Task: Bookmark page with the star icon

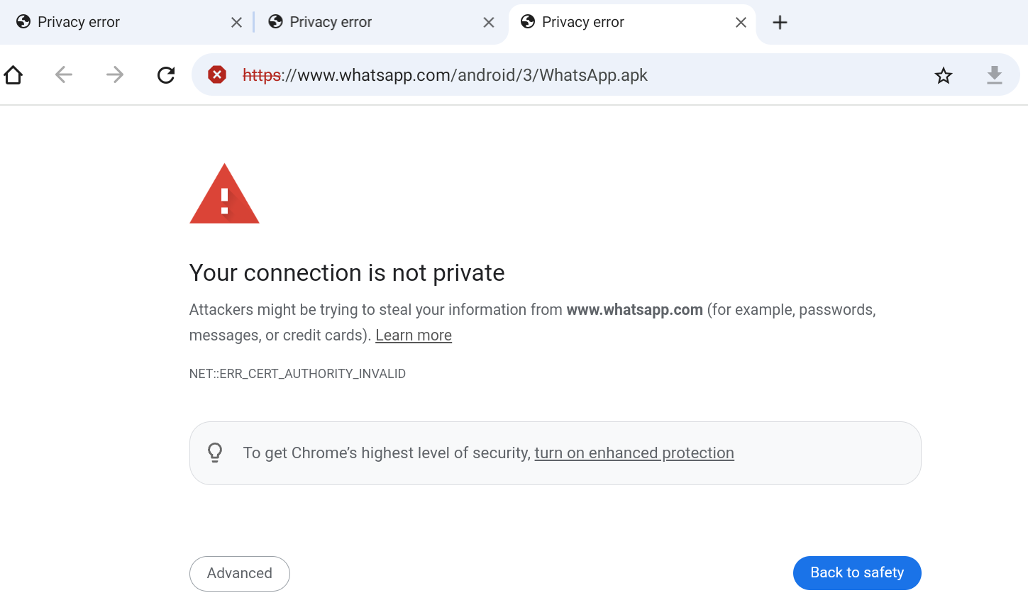Action: [943, 75]
